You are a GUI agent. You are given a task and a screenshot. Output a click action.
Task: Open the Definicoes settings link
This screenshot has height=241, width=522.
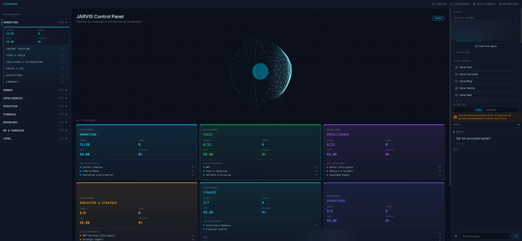tap(509, 4)
